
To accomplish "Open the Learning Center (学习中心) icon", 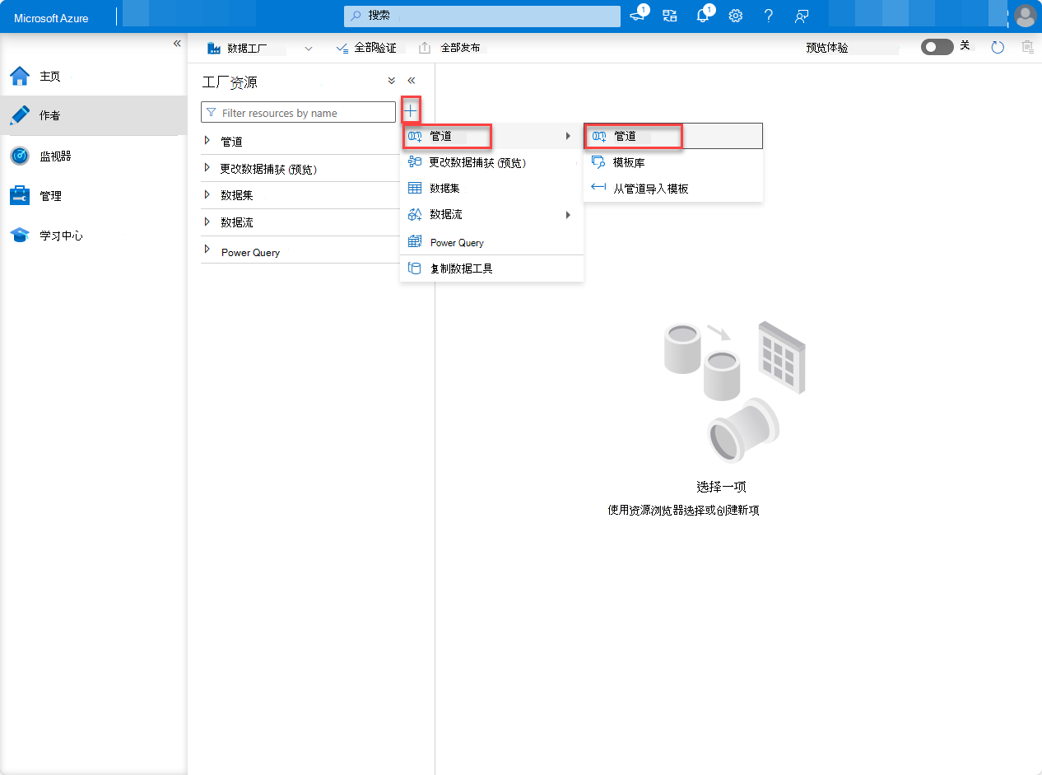I will (x=20, y=236).
